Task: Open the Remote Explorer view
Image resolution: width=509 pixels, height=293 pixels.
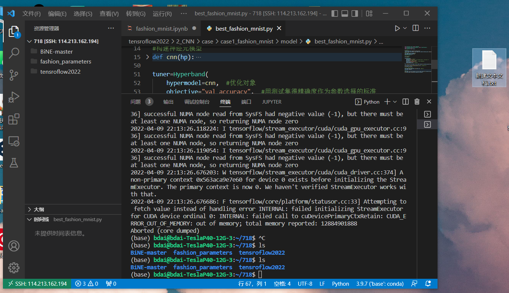Action: [x=14, y=141]
